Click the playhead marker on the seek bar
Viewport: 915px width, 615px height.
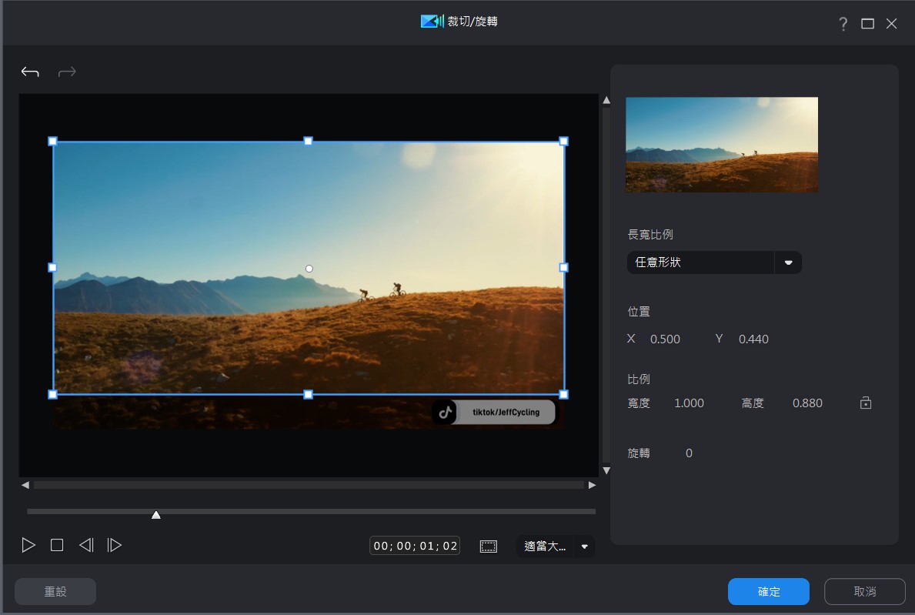click(x=155, y=515)
